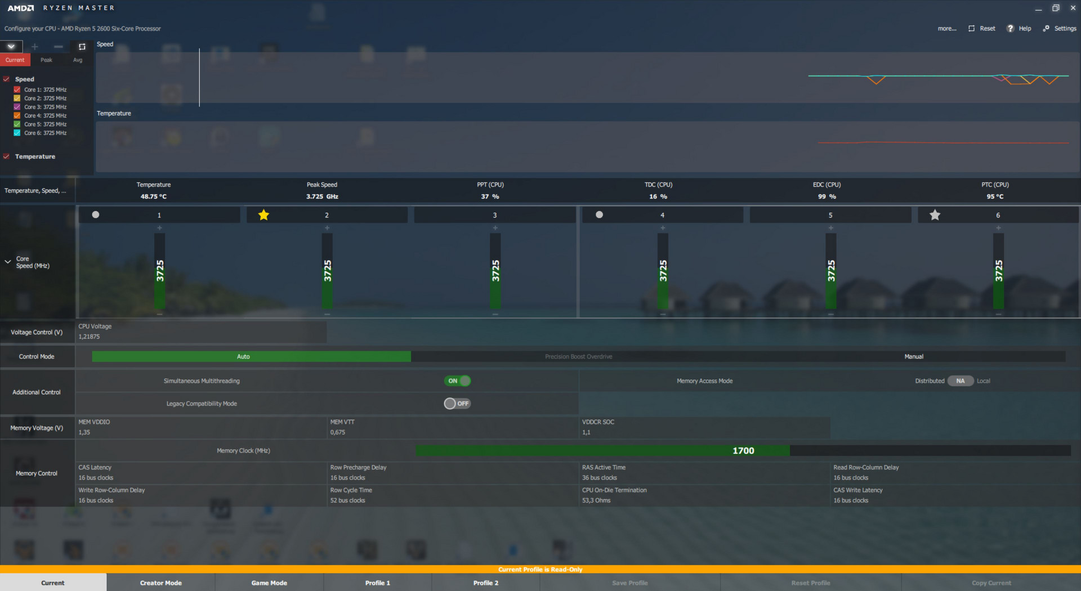Click the gold star on core 2
This screenshot has height=591, width=1081.
(263, 214)
